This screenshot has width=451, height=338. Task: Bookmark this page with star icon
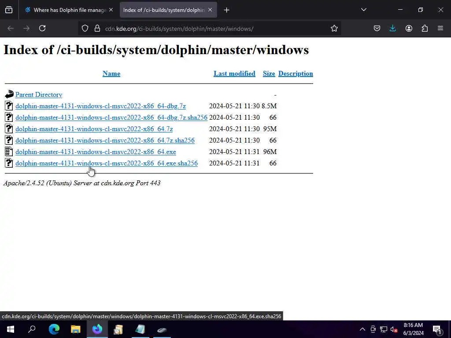(x=334, y=29)
